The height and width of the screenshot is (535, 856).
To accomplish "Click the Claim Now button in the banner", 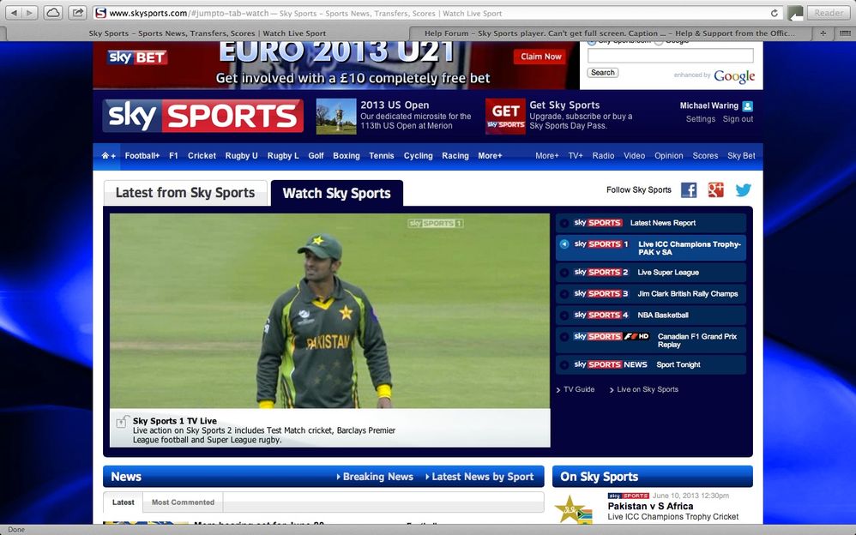I will point(540,57).
